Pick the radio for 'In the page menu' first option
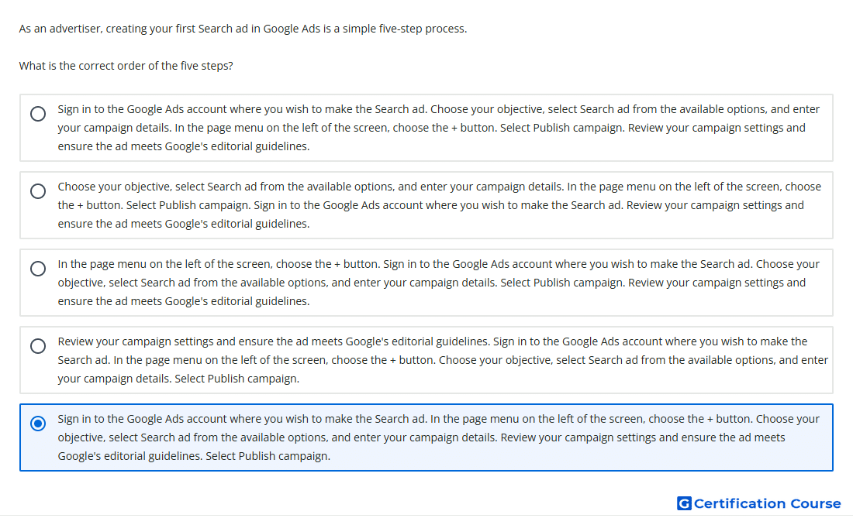Image resolution: width=853 pixels, height=518 pixels. pyautogui.click(x=38, y=269)
